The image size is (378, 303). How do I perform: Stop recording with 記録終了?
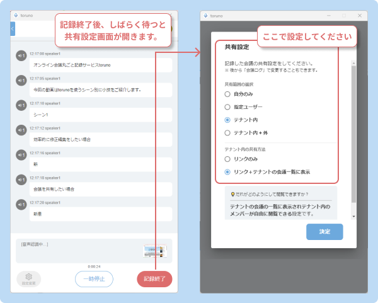point(154,279)
